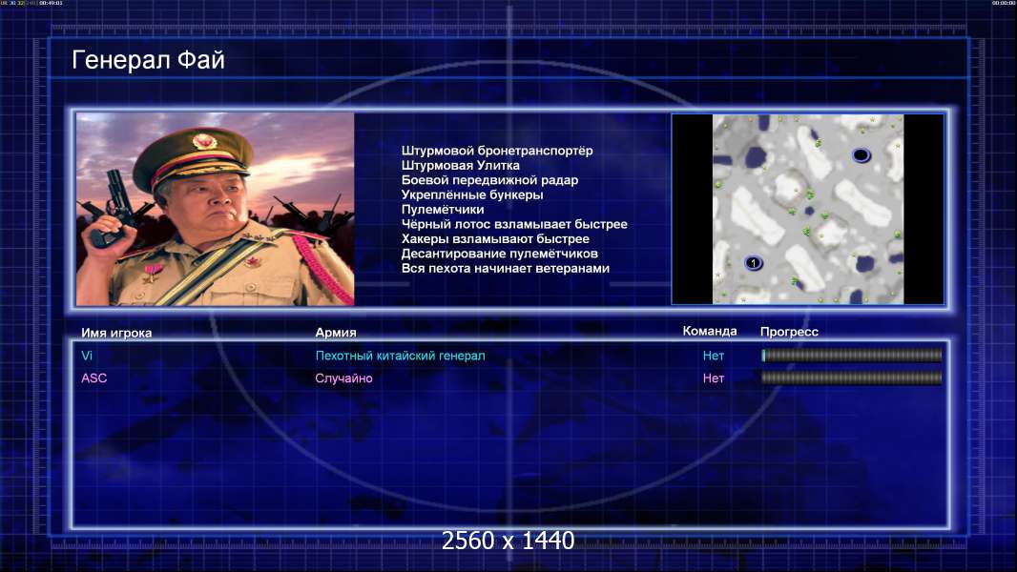Click 'Чёрный лотос взламывает быстрее' line
The height and width of the screenshot is (572, 1017).
point(514,224)
